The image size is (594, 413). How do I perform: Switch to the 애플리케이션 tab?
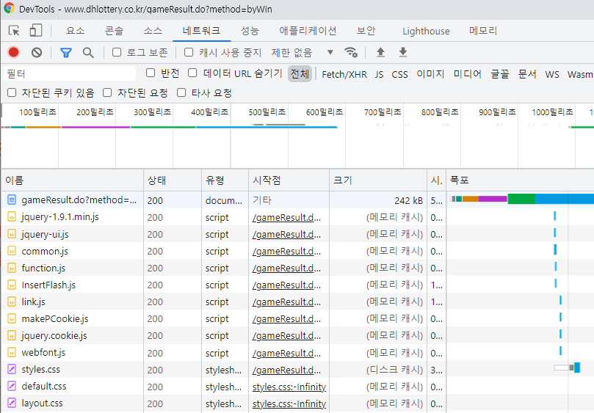point(308,31)
